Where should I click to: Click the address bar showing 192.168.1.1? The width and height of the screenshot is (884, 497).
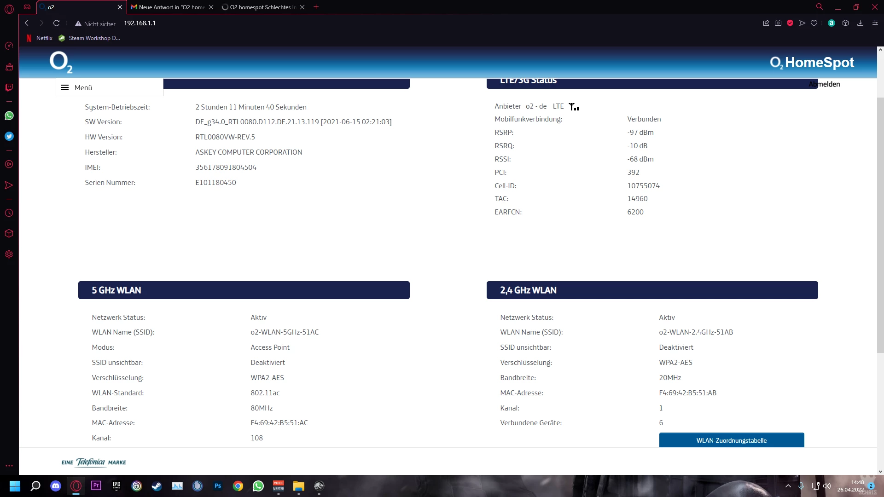pyautogui.click(x=140, y=23)
